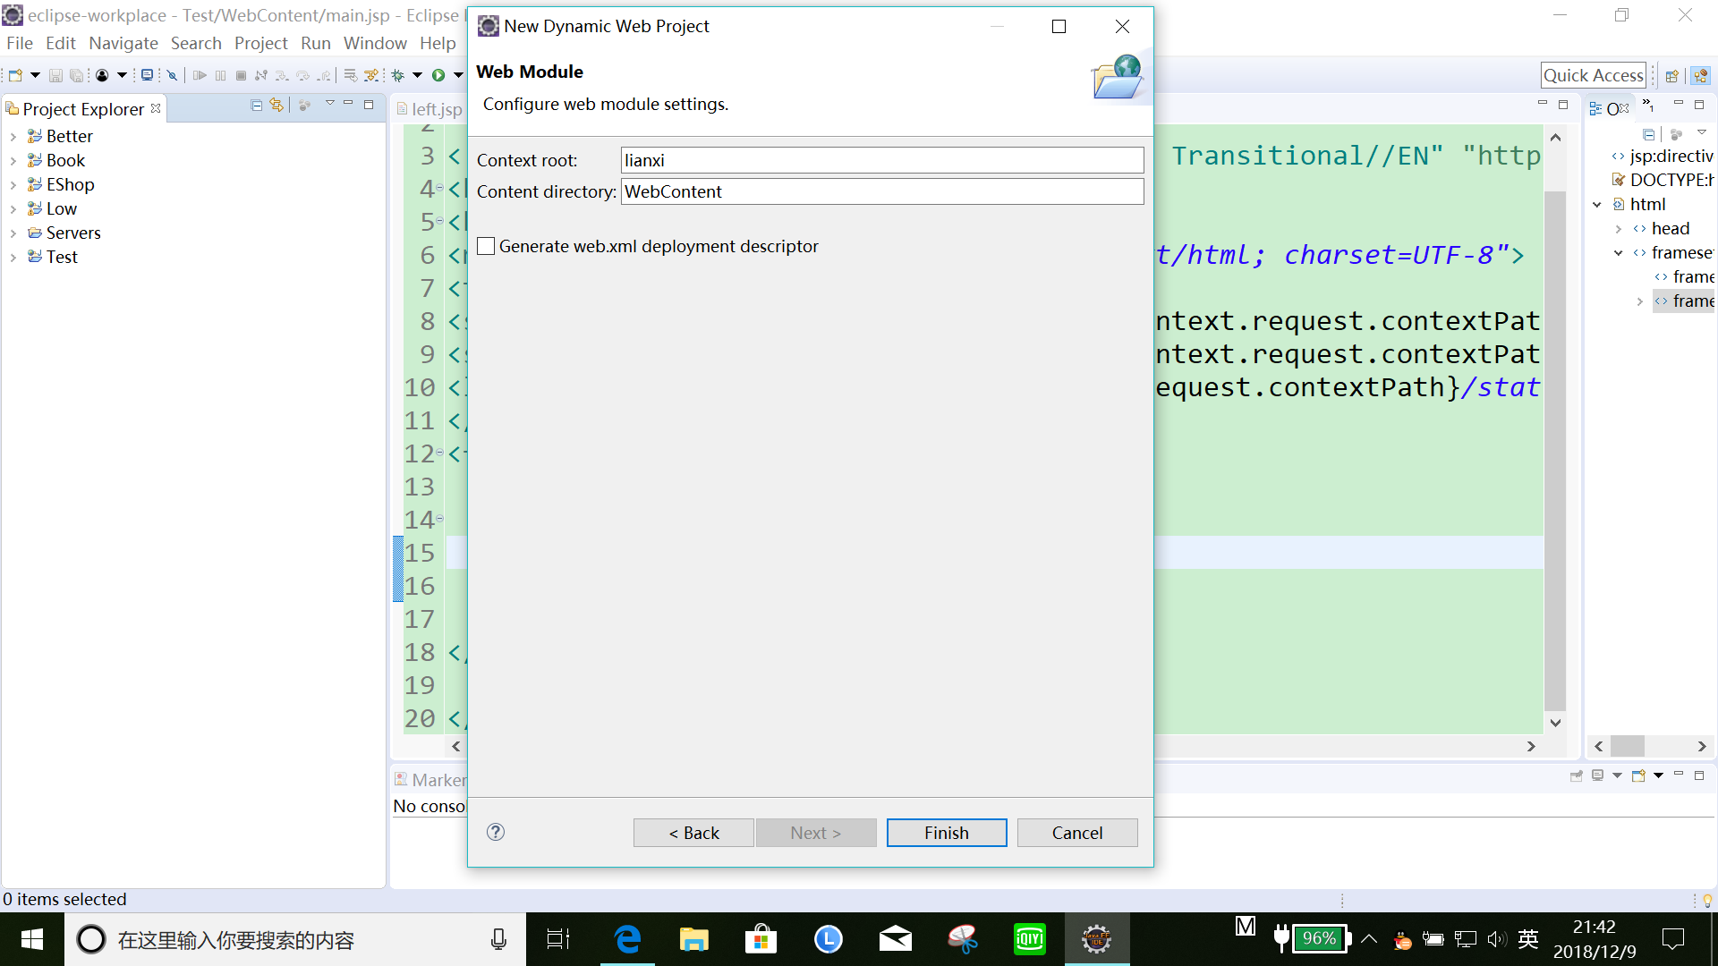Click the help question mark icon
This screenshot has height=966, width=1718.
click(x=496, y=832)
